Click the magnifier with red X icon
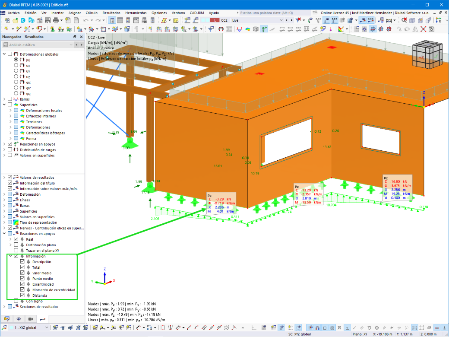This screenshot has width=449, height=337. (x=404, y=20)
